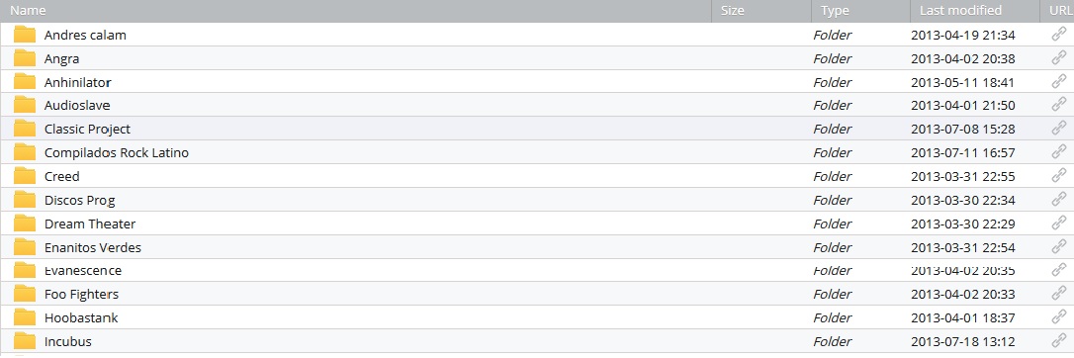Copy URL link icon for Andres calam
This screenshot has height=358, width=1074.
pos(1059,35)
